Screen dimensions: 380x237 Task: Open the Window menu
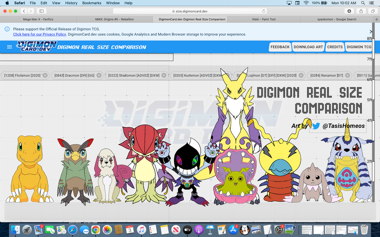coord(113,3)
